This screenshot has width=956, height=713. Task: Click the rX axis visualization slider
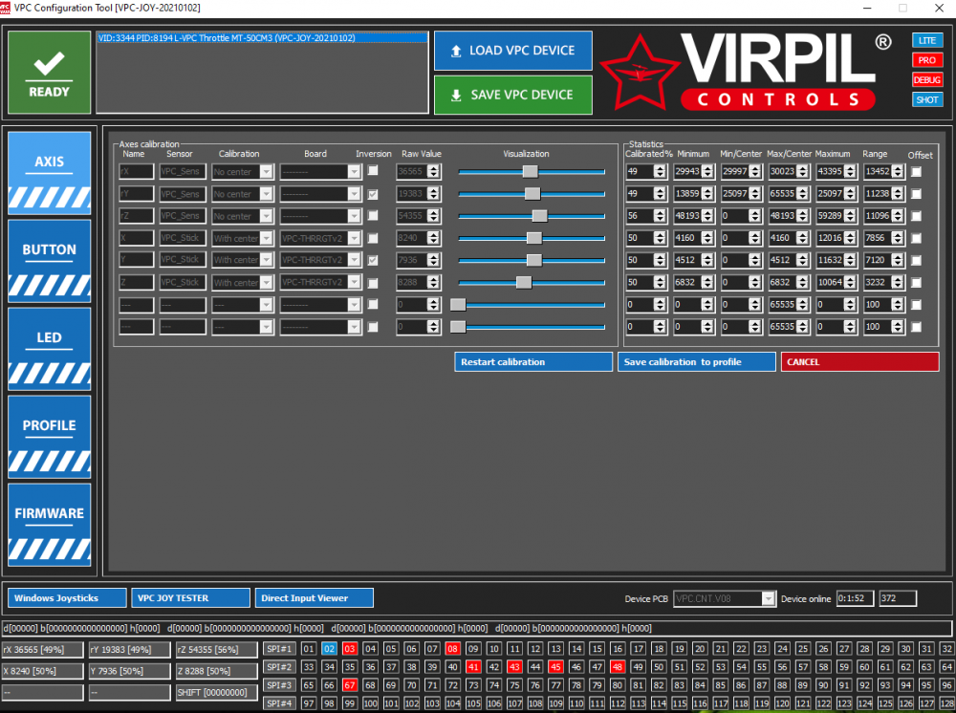pyautogui.click(x=531, y=172)
